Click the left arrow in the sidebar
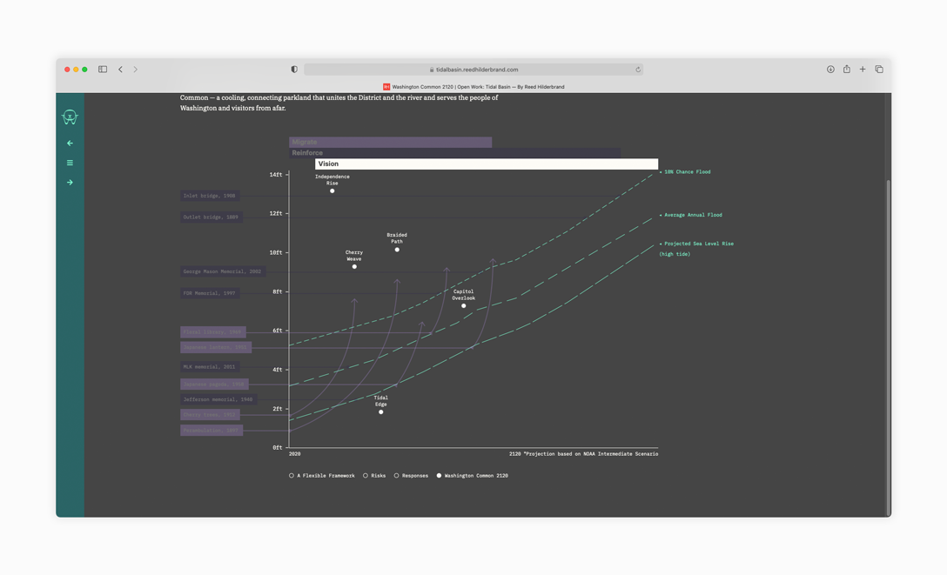This screenshot has width=947, height=575. point(70,143)
